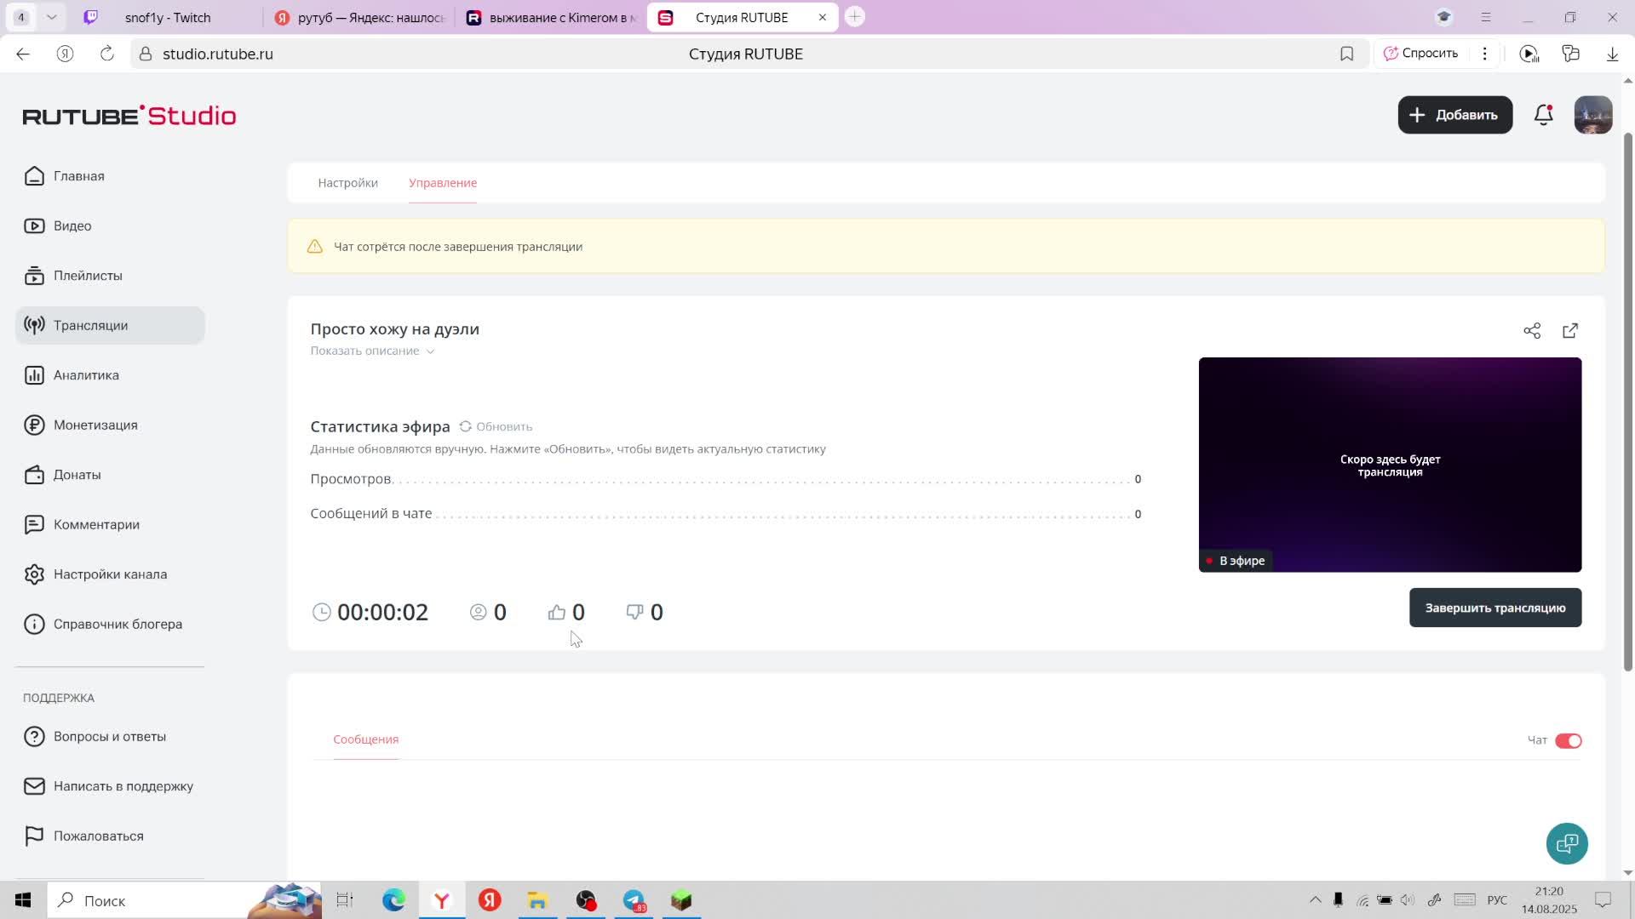1635x919 pixels.
Task: Click the support chat bubble icon
Action: tap(1567, 843)
